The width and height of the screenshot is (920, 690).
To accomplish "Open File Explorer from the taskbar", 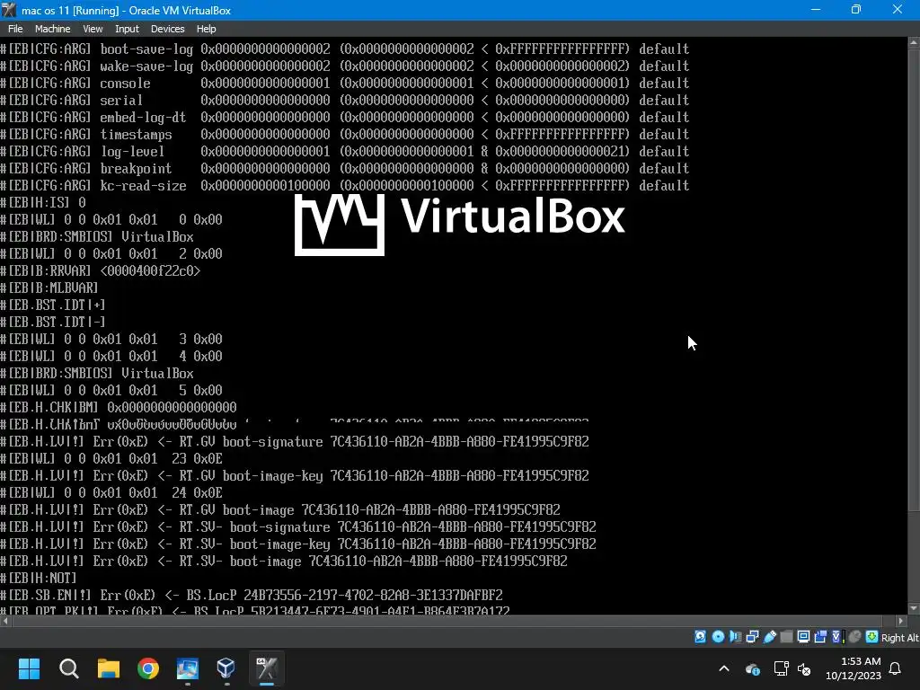I will [109, 668].
